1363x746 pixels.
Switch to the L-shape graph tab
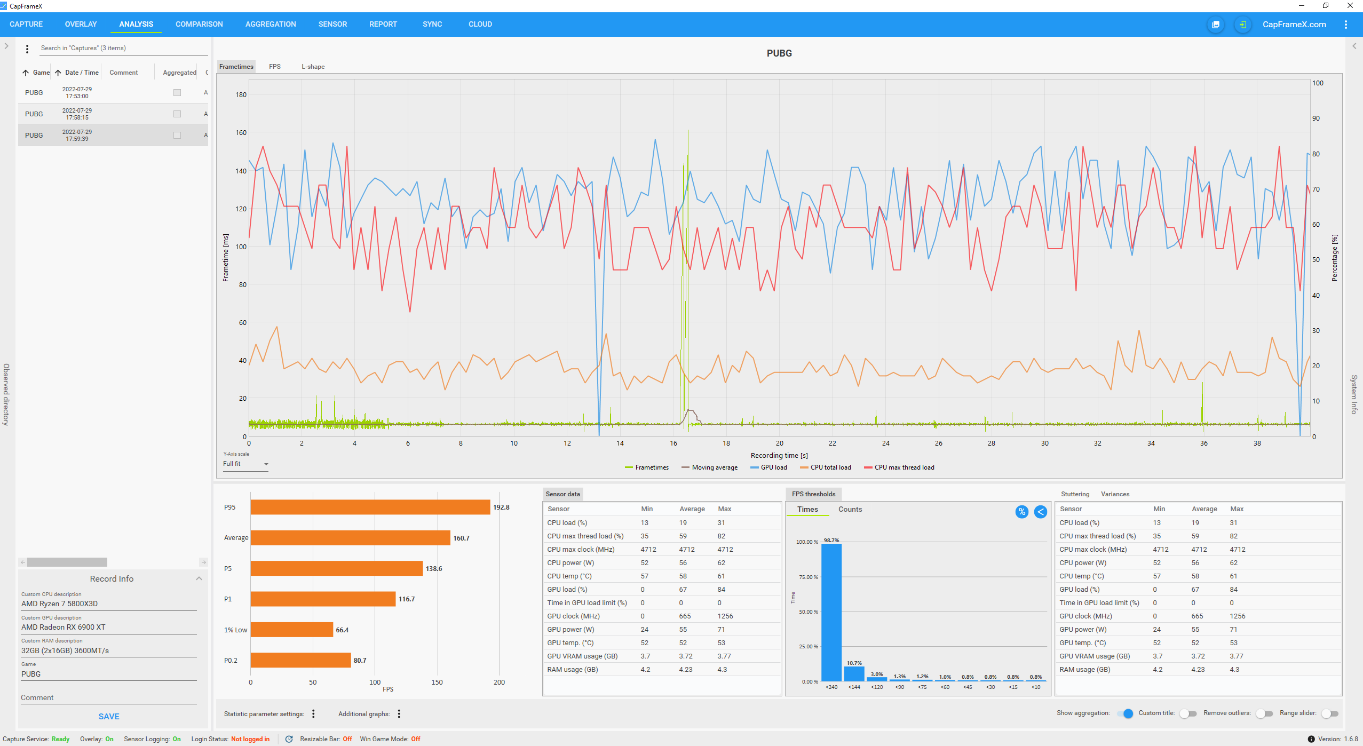coord(313,67)
